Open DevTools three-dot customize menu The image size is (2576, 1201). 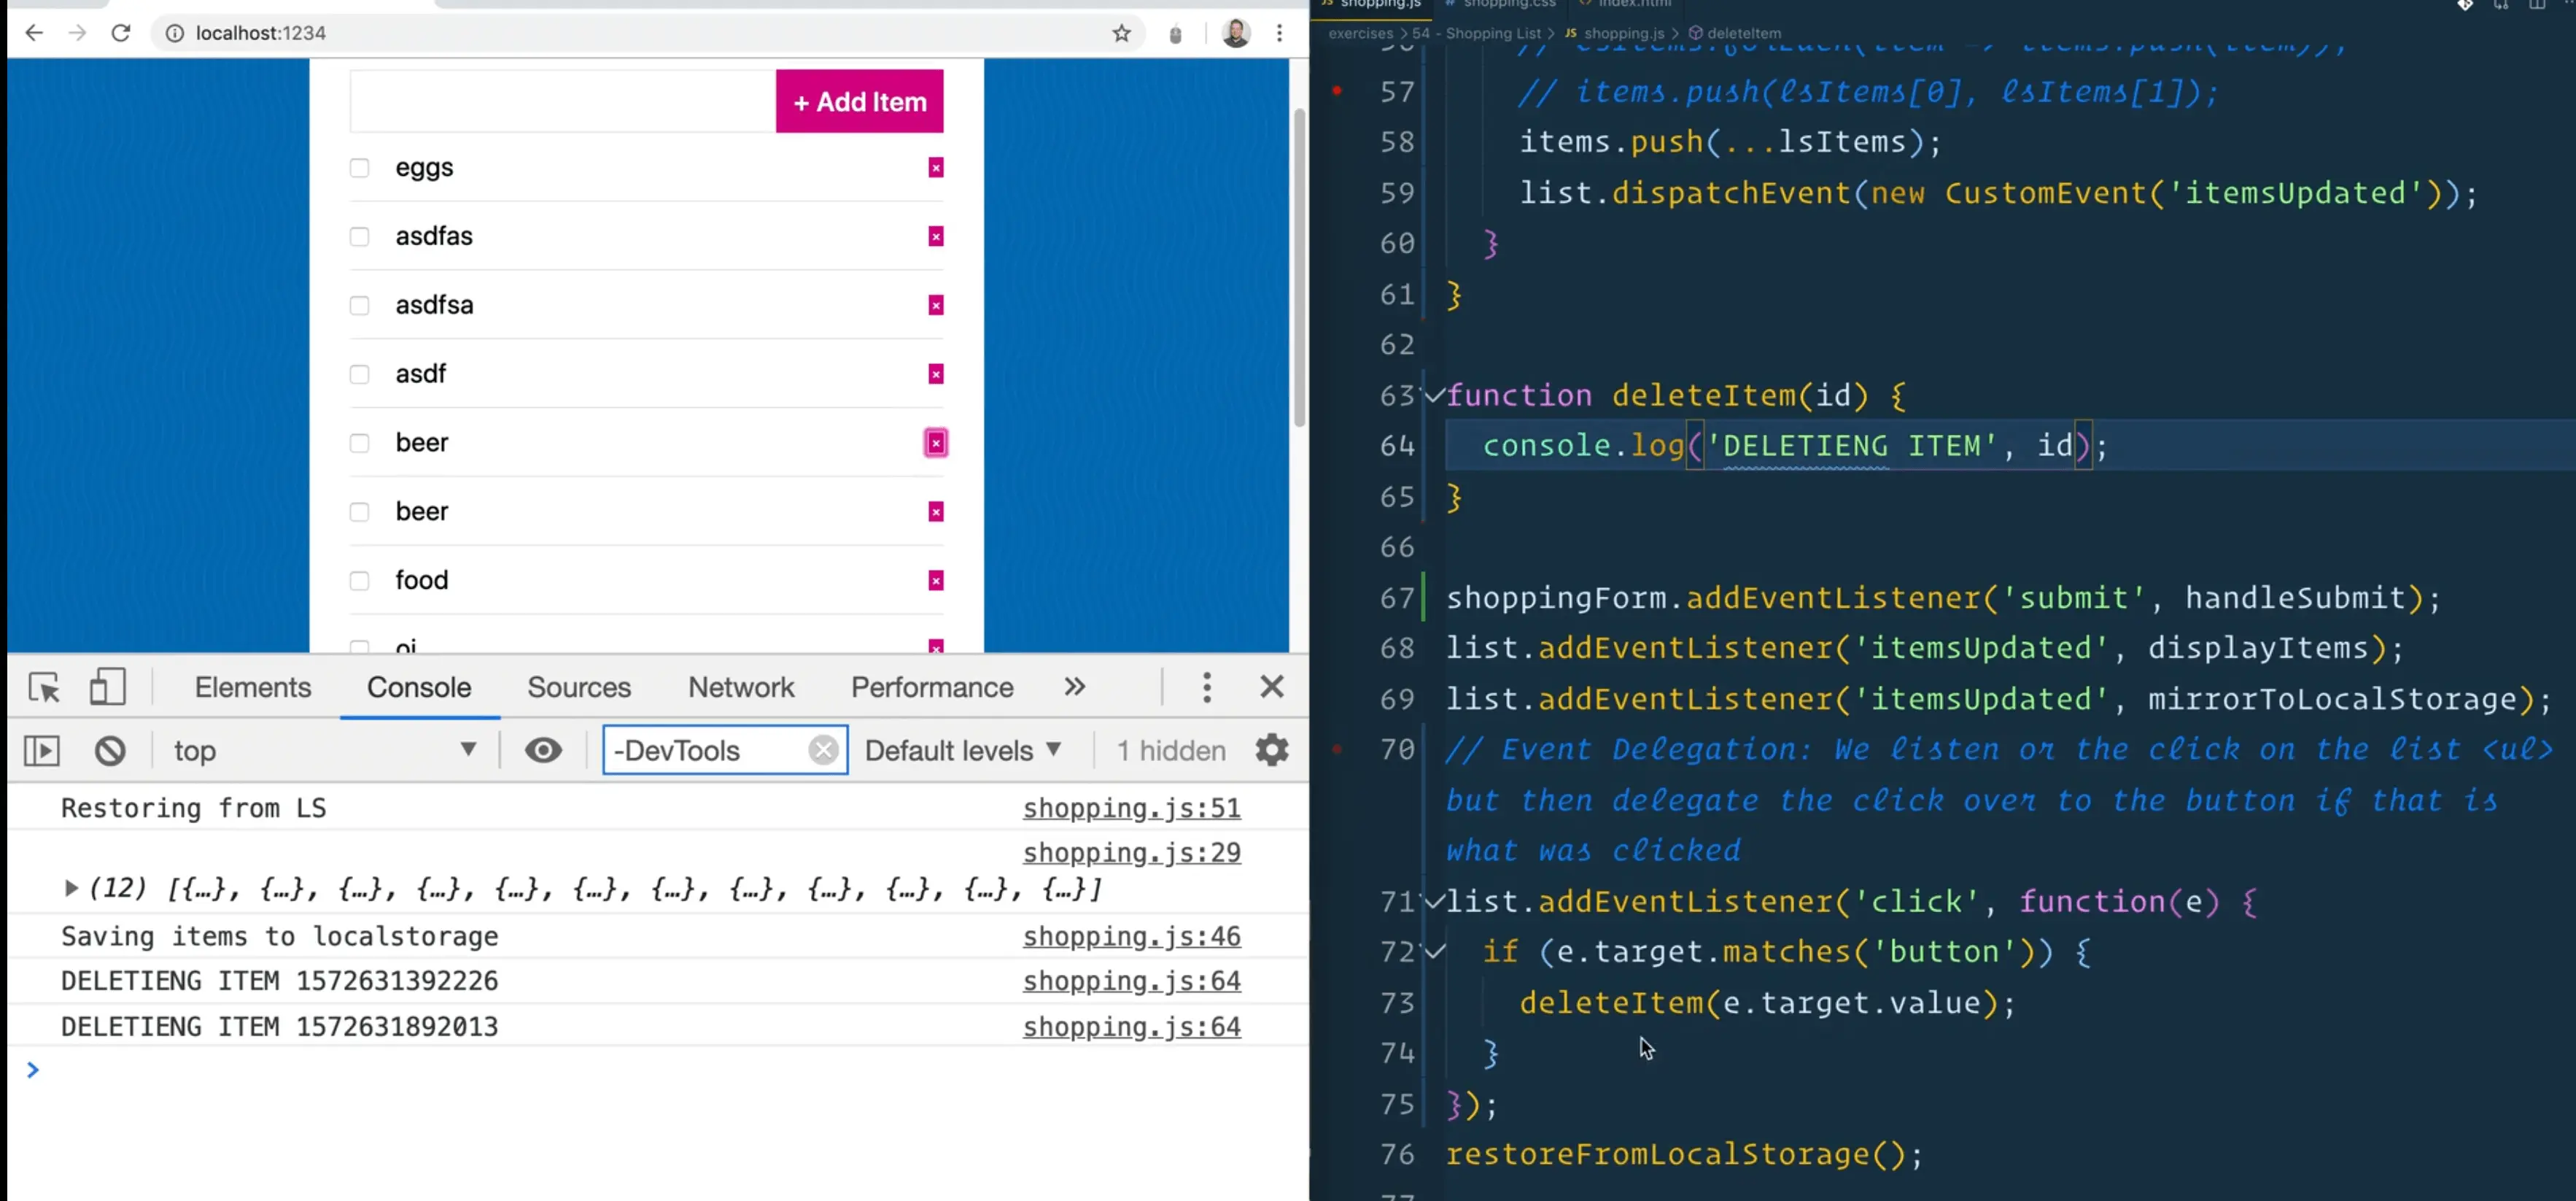pos(1207,687)
